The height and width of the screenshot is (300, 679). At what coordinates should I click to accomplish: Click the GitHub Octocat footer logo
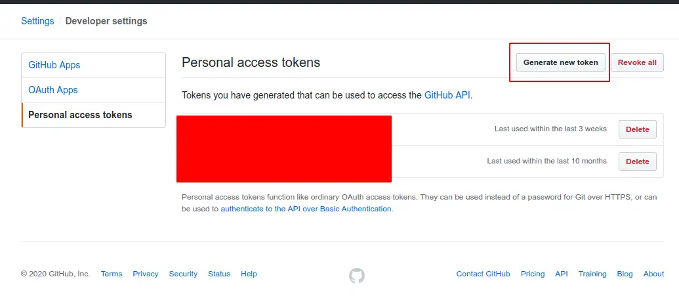[357, 275]
